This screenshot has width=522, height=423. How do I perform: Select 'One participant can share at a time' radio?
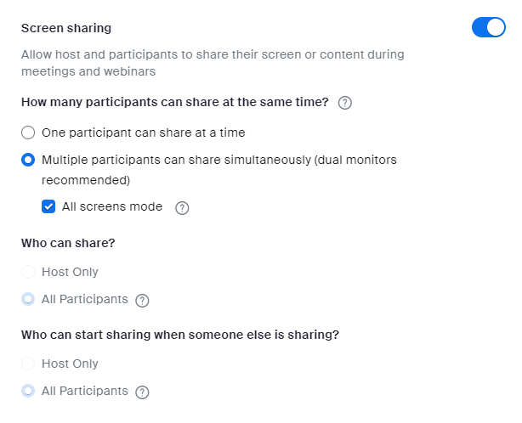tap(29, 133)
